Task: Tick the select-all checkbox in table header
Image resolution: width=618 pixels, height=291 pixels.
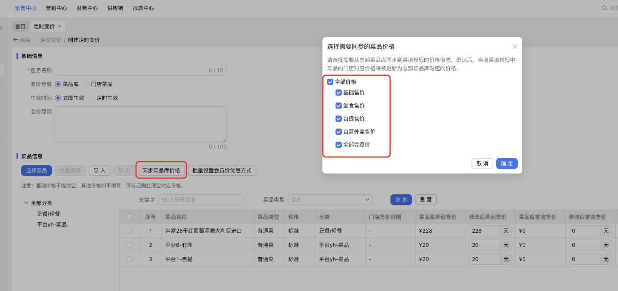Action: [130, 217]
